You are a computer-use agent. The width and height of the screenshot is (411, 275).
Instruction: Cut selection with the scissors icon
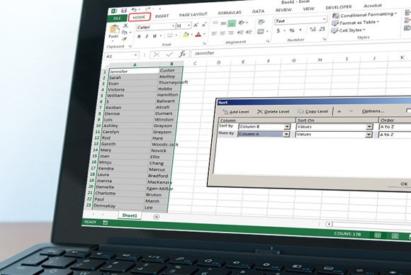125,26
